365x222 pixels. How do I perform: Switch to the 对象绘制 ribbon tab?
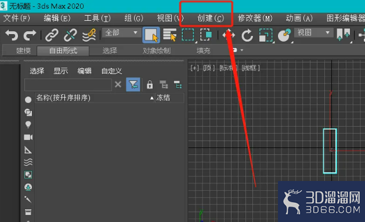[157, 50]
